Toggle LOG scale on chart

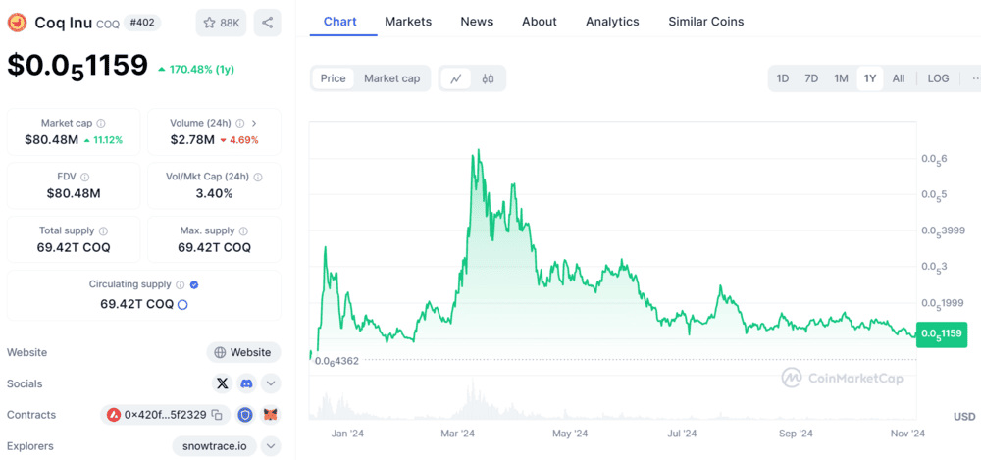tap(938, 78)
